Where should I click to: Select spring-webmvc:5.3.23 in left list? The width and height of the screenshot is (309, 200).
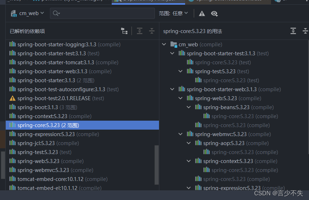[82, 170]
